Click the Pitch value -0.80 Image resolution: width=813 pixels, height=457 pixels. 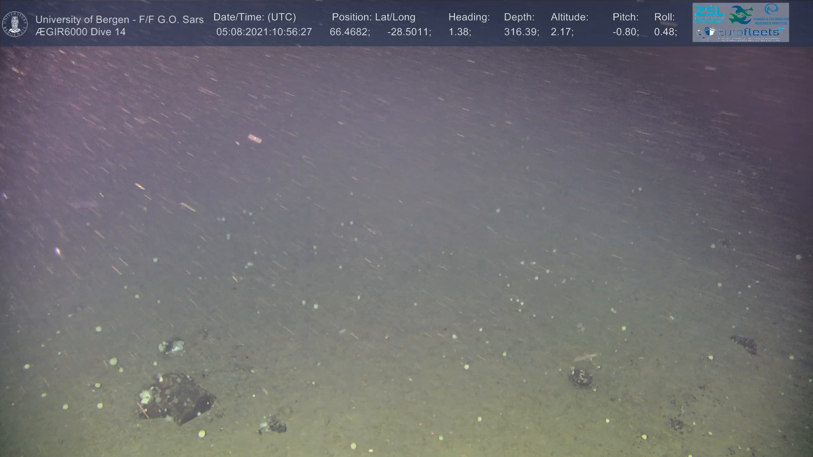click(x=625, y=32)
